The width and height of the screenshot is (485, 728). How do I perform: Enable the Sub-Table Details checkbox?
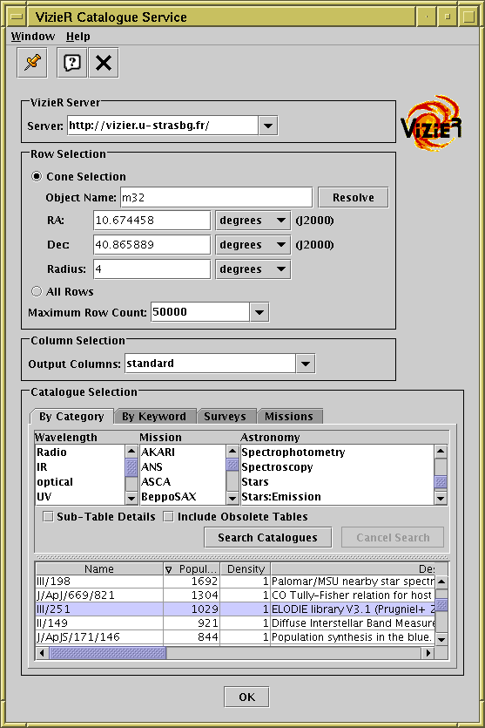coord(48,516)
